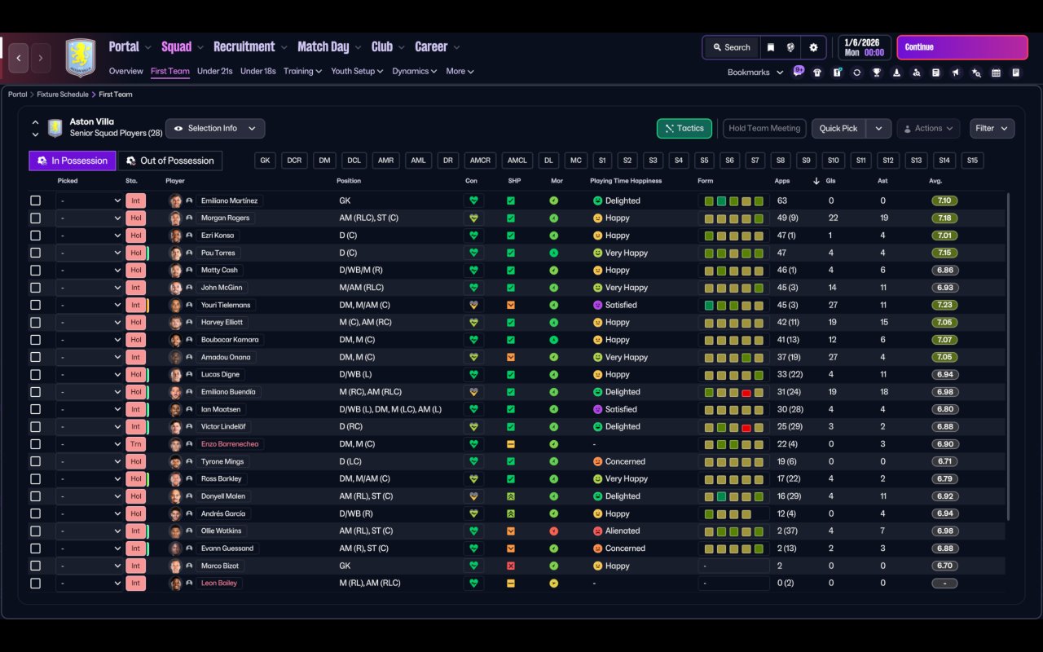The width and height of the screenshot is (1043, 652).
Task: Click the star search icon in bookmarks bar
Action: (976, 73)
